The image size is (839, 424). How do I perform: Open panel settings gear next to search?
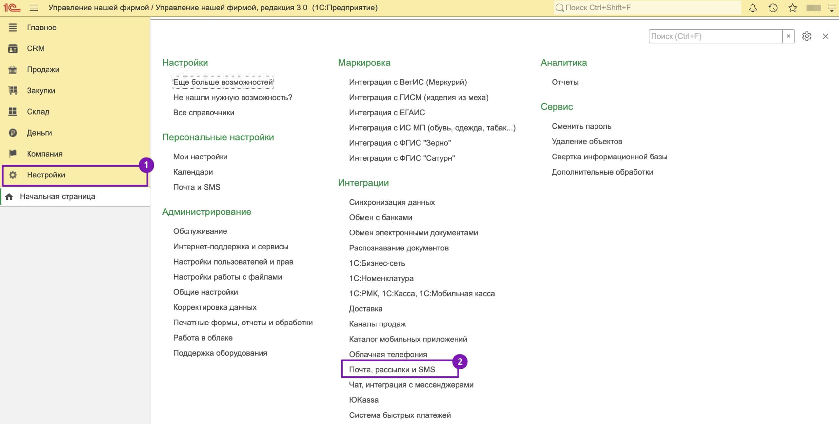[807, 36]
